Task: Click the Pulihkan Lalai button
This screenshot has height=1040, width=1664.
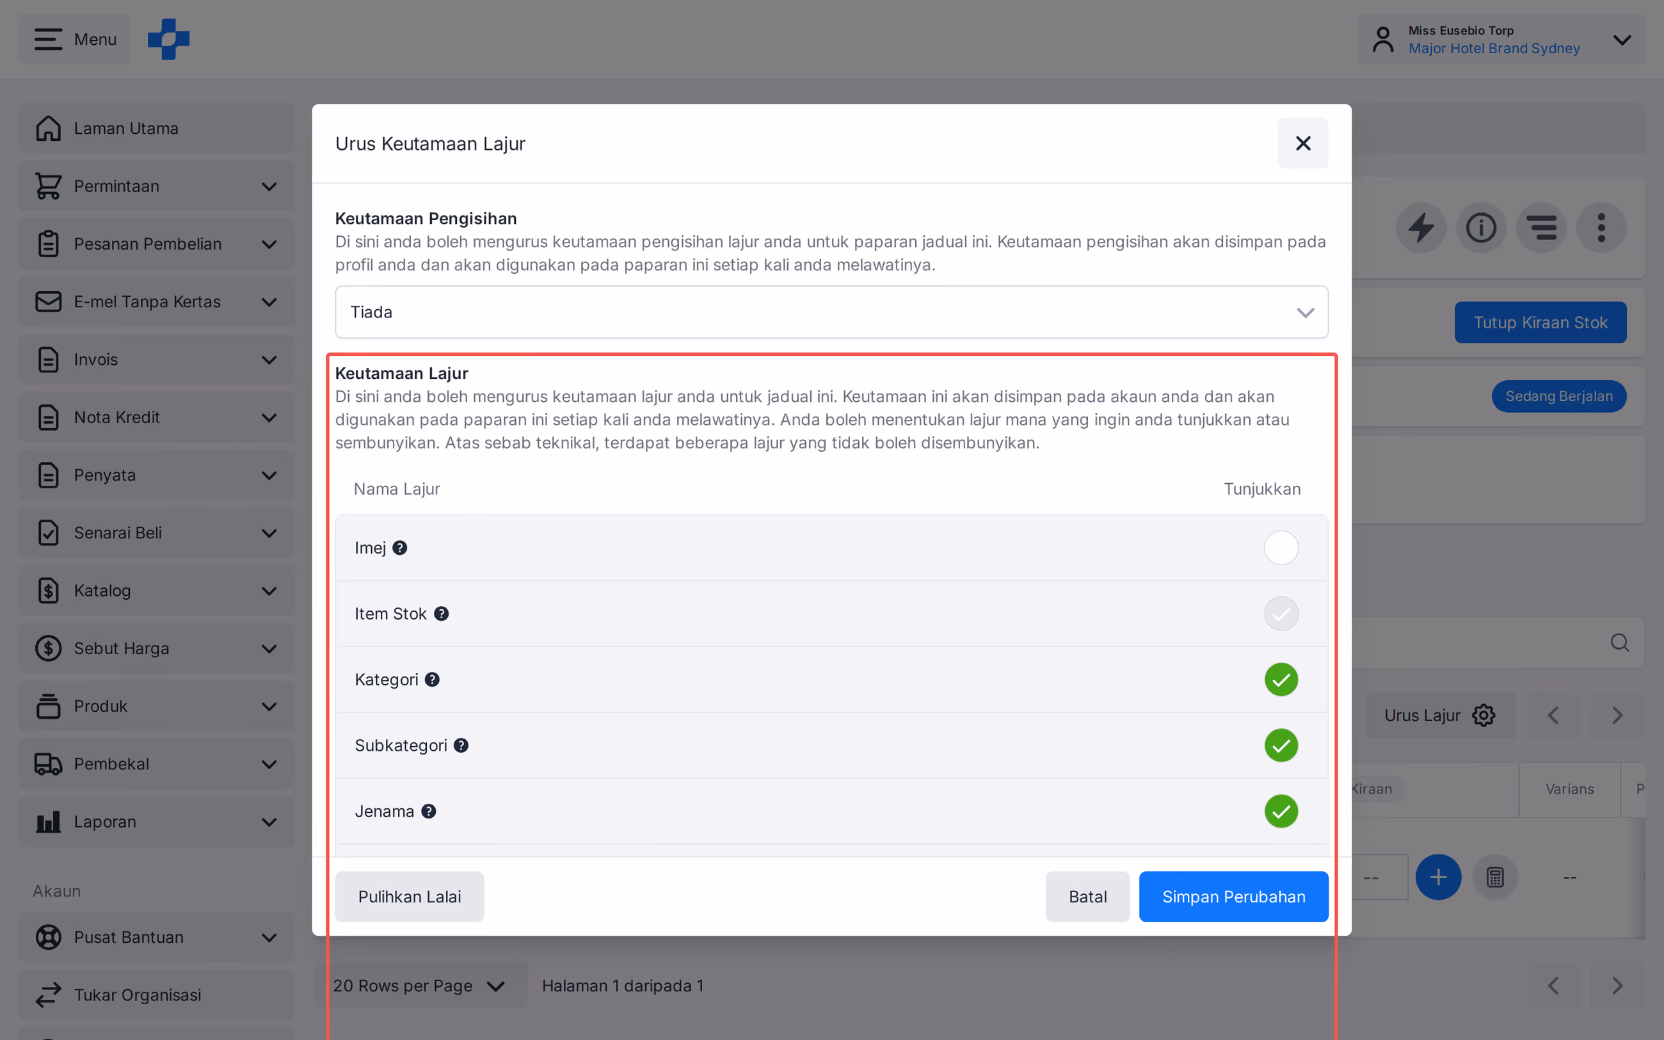Action: coord(410,897)
